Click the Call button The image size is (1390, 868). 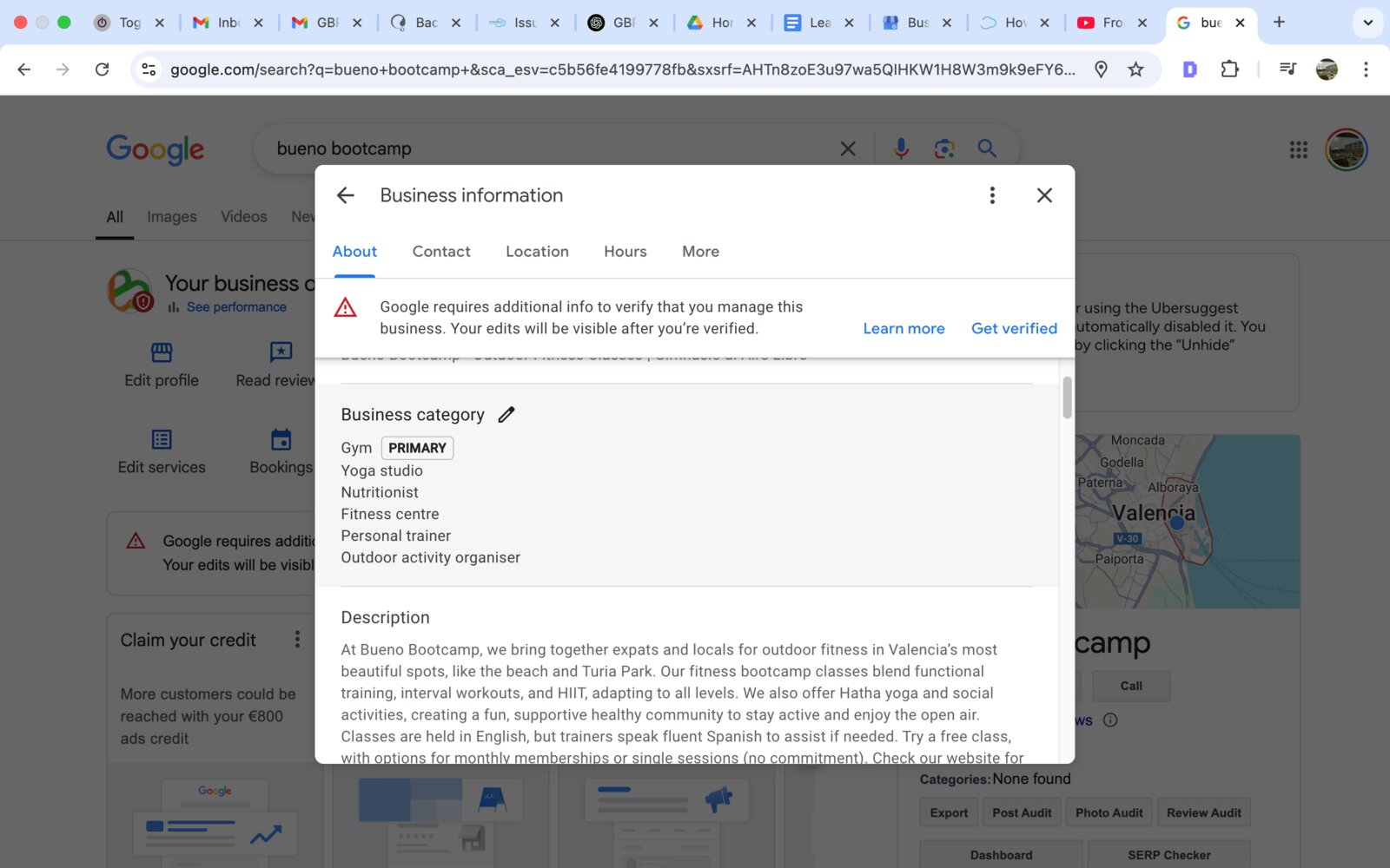coord(1131,686)
